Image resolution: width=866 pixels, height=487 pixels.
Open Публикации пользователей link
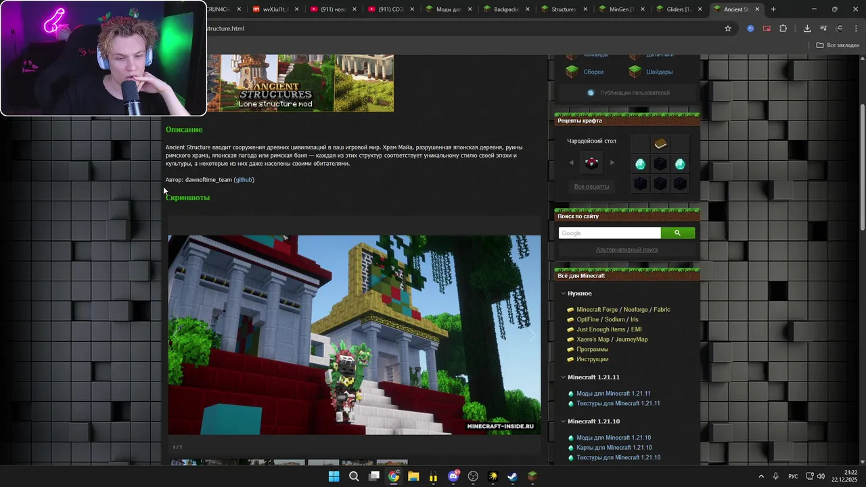coord(635,93)
